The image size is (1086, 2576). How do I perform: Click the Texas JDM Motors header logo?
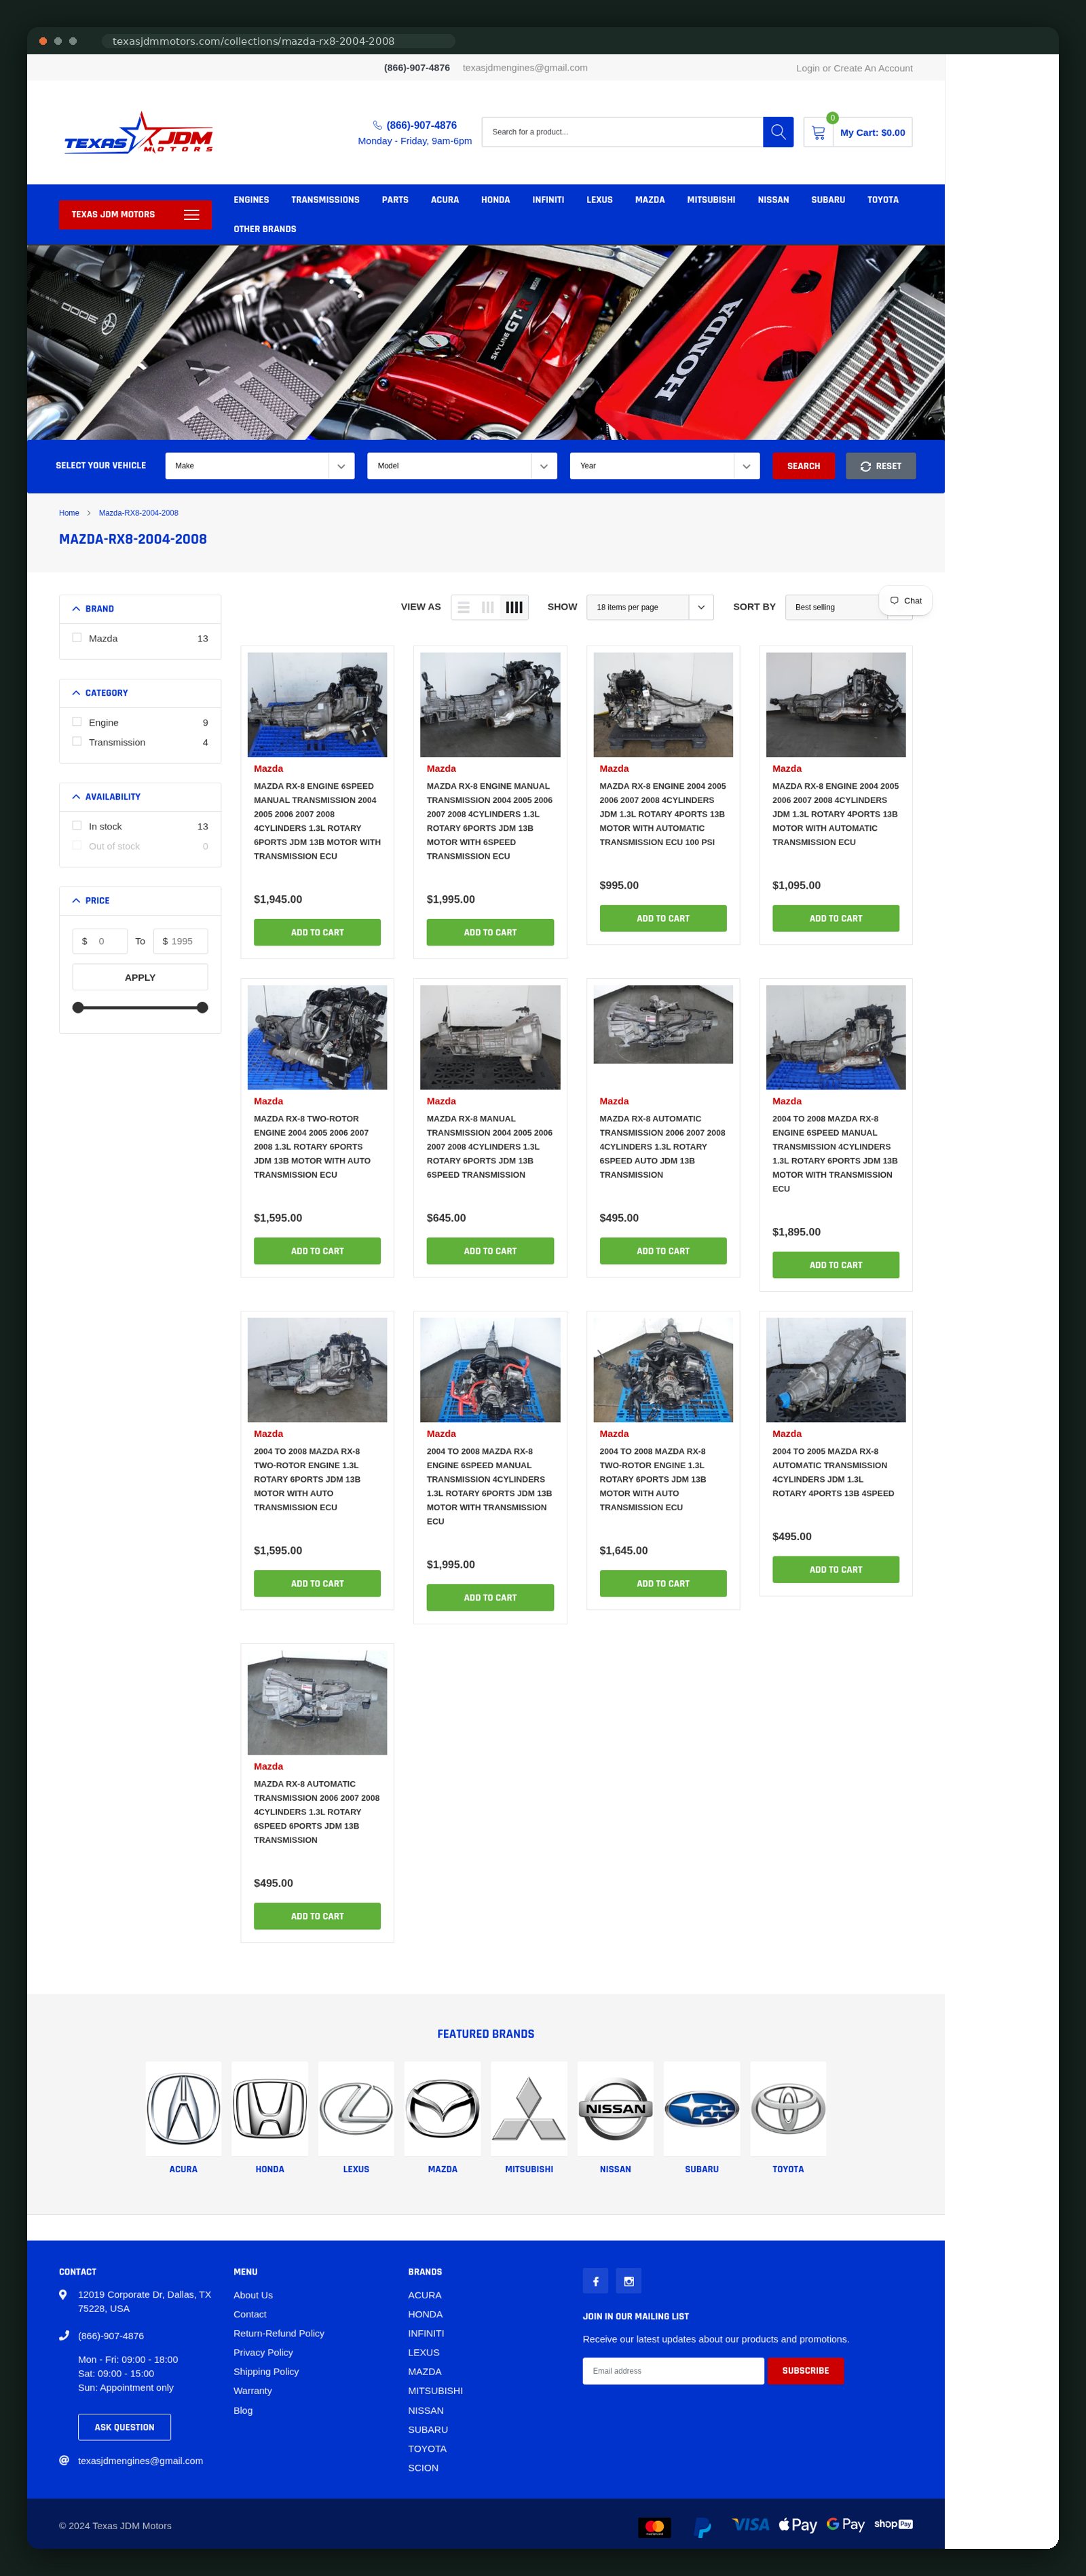(x=139, y=132)
